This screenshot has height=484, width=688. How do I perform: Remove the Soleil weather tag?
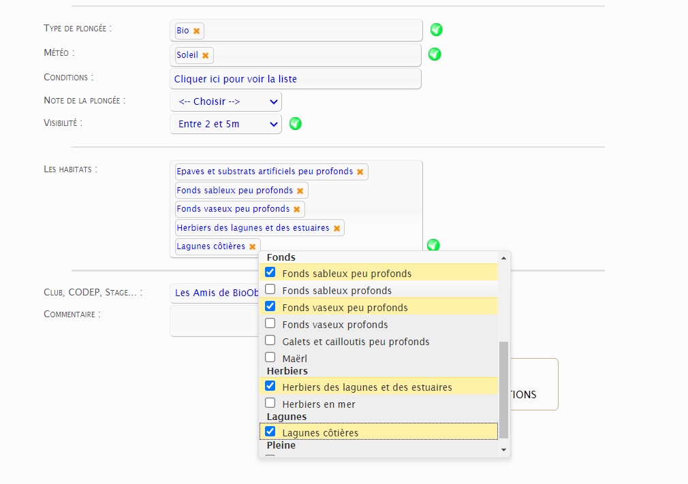[205, 55]
